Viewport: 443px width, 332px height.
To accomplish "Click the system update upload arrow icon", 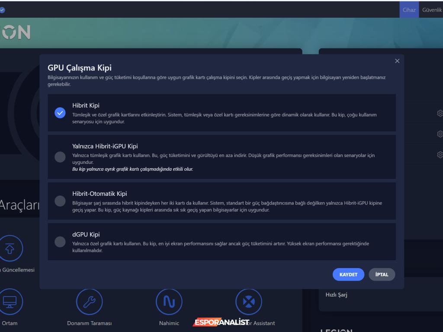I will [x=10, y=248].
